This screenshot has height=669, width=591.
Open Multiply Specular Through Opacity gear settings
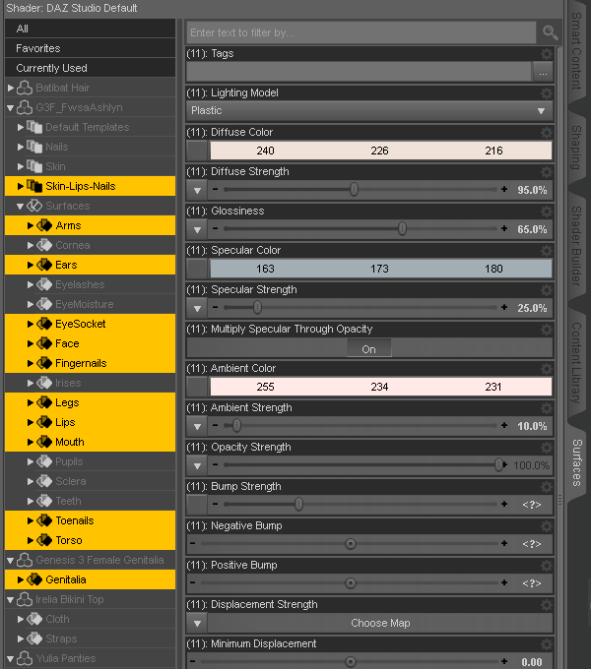pyautogui.click(x=546, y=330)
